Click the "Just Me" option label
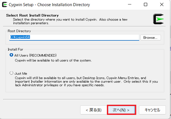The width and height of the screenshot is (171, 119). tap(21, 74)
